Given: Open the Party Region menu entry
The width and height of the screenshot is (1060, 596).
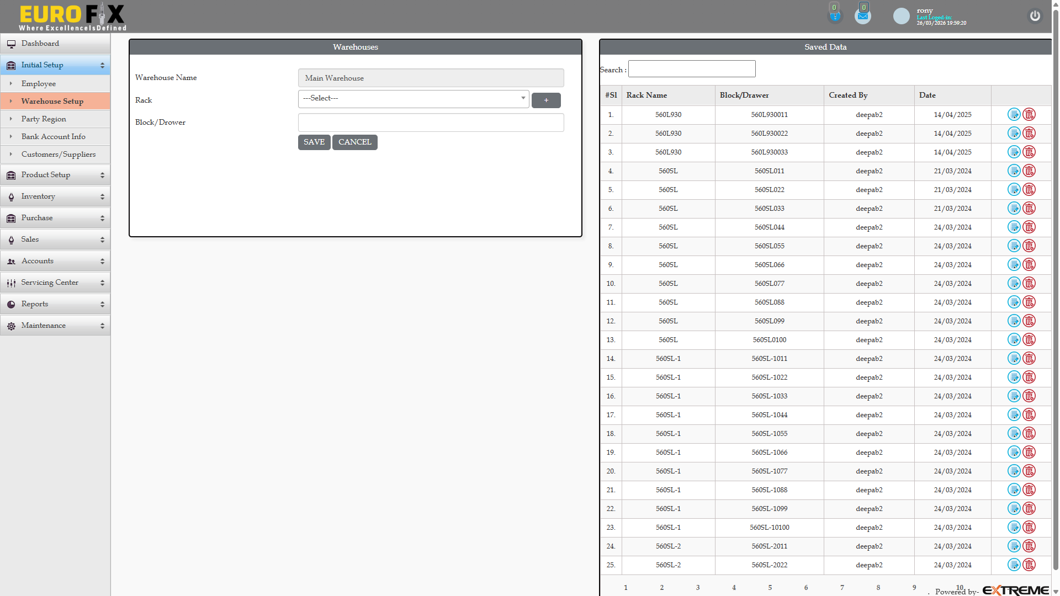Looking at the screenshot, I should click(44, 119).
